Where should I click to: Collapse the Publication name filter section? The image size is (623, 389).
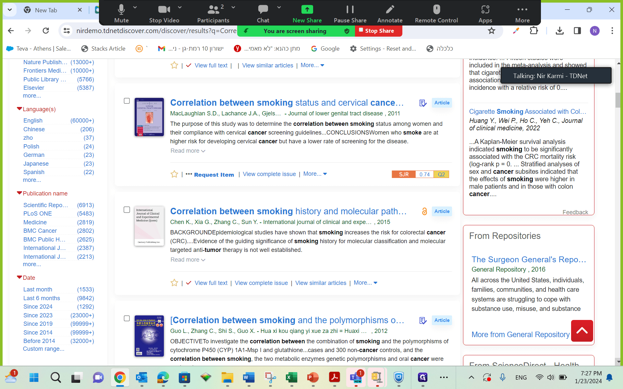[x=19, y=193]
